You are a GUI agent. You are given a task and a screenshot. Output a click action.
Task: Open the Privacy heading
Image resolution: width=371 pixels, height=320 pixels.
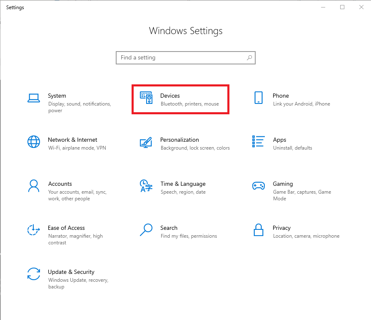281,228
